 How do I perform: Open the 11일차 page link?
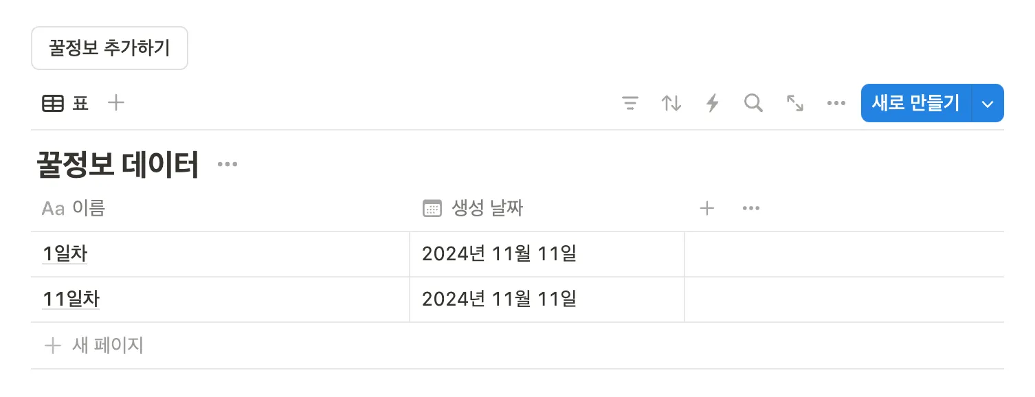click(71, 299)
